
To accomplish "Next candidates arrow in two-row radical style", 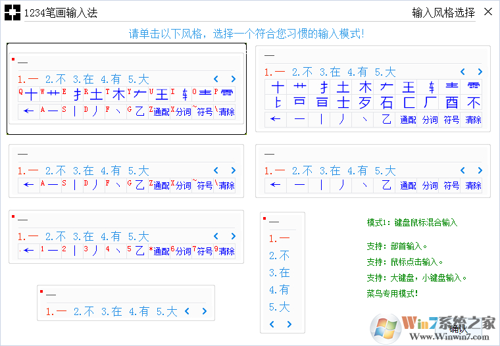I will 480,72.
